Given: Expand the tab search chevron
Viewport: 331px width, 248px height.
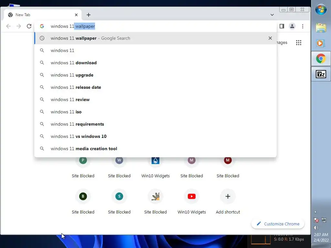Looking at the screenshot, I should 272,15.
